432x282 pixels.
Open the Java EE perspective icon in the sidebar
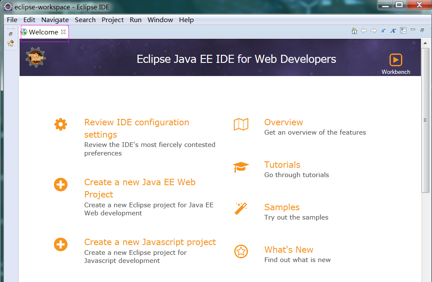[10, 42]
